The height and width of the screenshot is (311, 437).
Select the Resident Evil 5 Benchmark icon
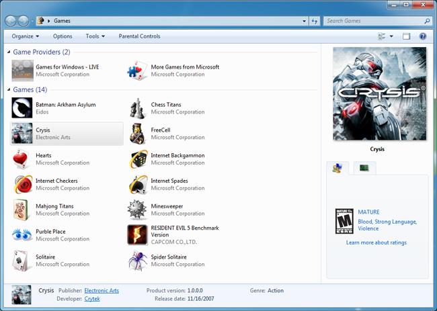click(137, 234)
